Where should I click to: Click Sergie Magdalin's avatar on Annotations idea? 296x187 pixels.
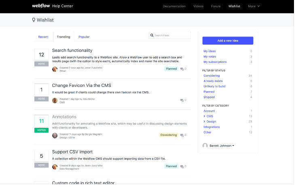pos(55,135)
